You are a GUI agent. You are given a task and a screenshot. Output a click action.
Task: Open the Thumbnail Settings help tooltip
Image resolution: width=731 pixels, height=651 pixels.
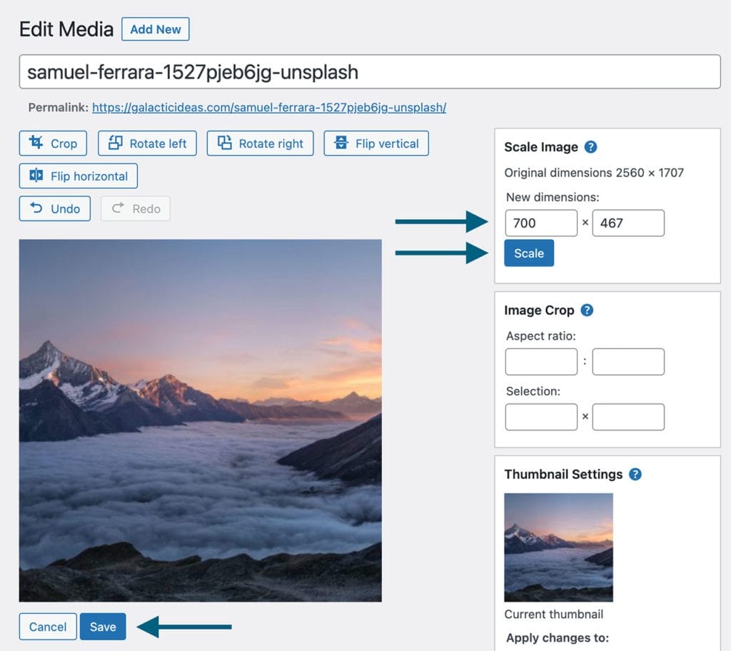635,474
